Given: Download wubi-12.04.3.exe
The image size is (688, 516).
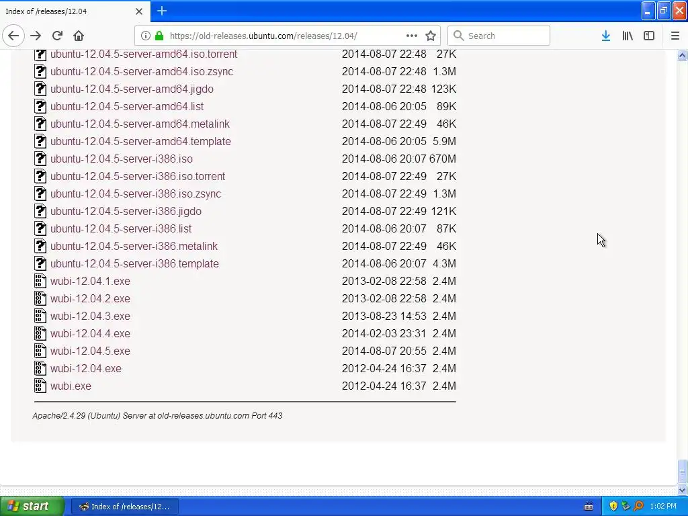Looking at the screenshot, I should (90, 316).
